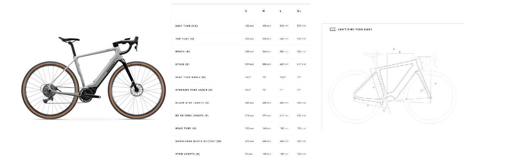Select the L size column header
This screenshot has width=519, height=164.
(x=281, y=11)
